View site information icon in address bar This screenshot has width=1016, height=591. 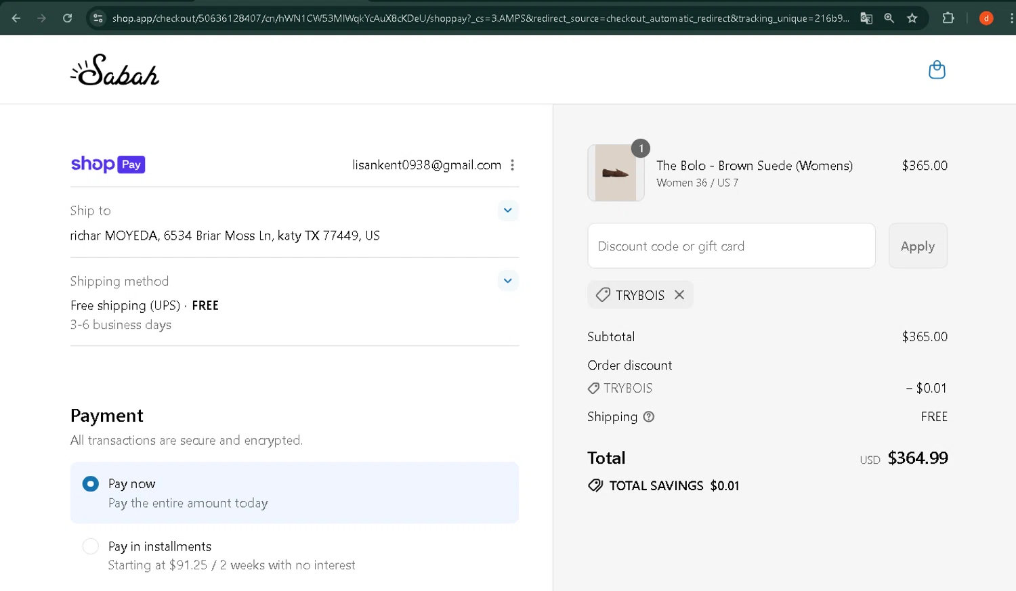click(x=98, y=18)
